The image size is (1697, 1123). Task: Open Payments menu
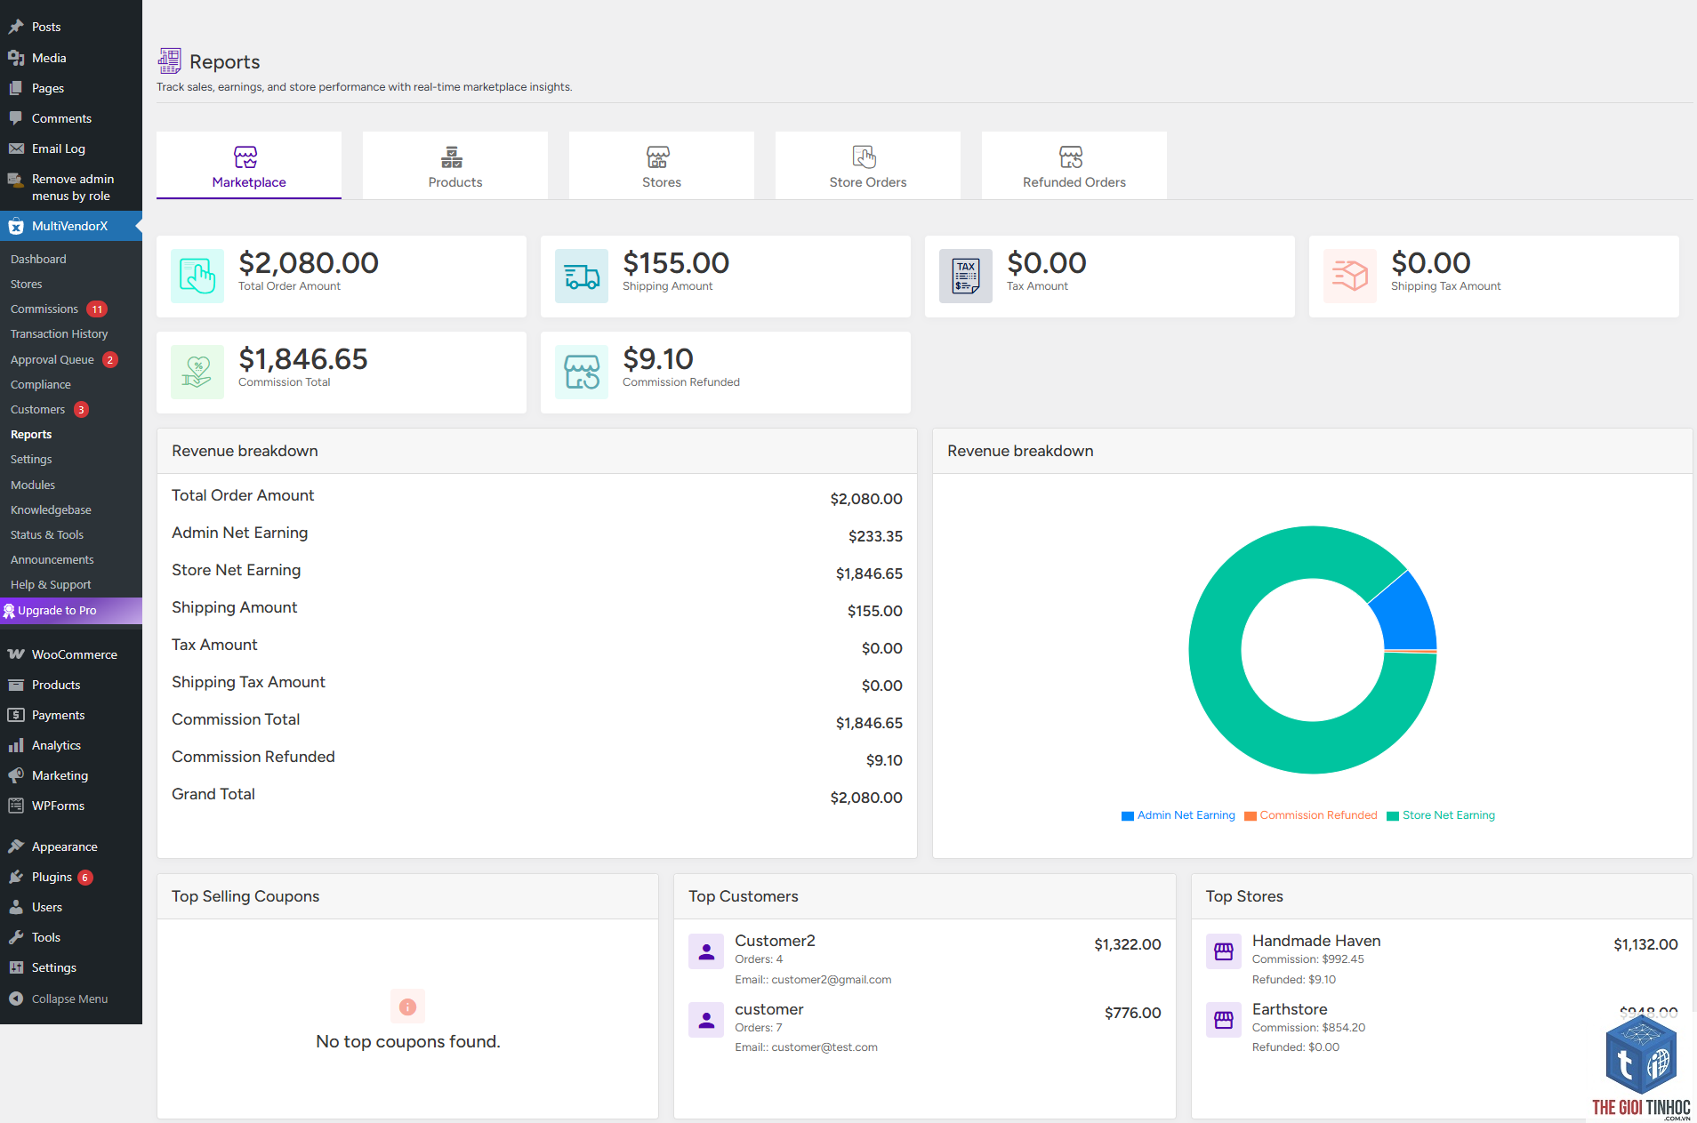[71, 715]
